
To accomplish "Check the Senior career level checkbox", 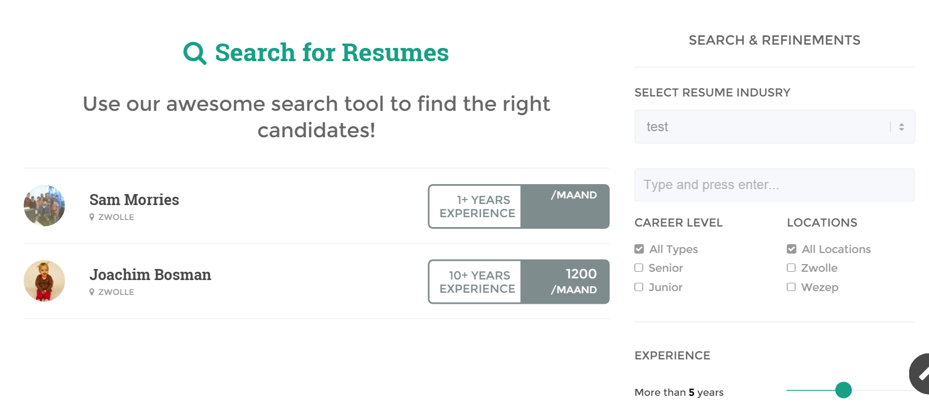I will [x=639, y=268].
